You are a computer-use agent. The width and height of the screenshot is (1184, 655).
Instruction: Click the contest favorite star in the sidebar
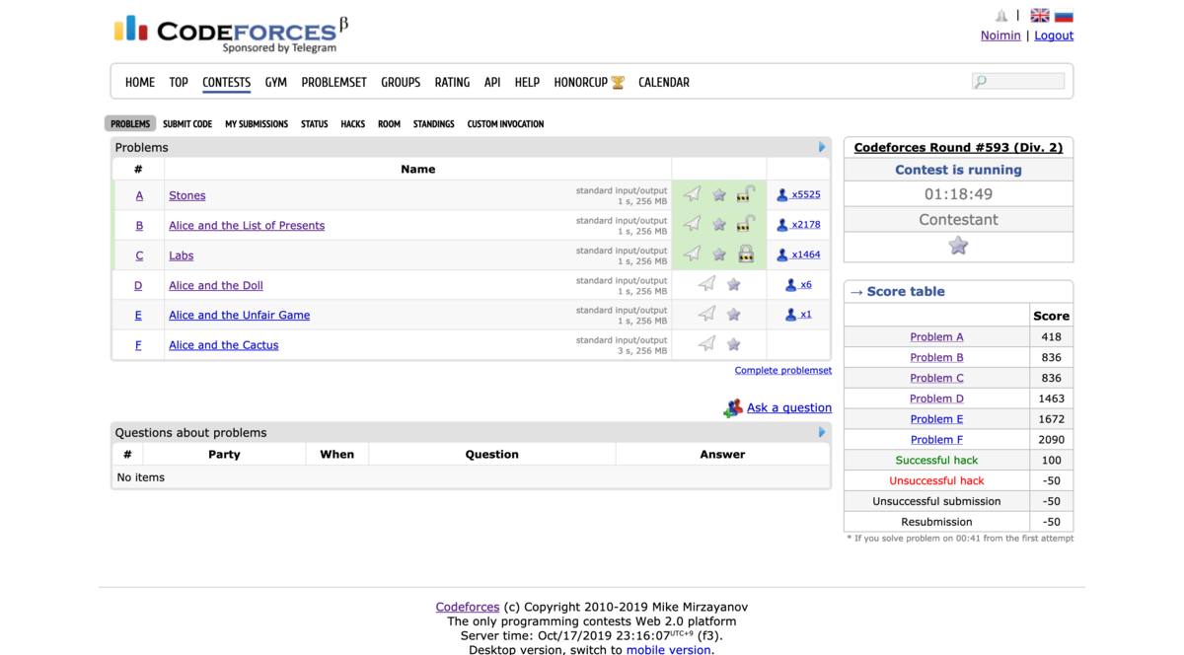pyautogui.click(x=958, y=246)
